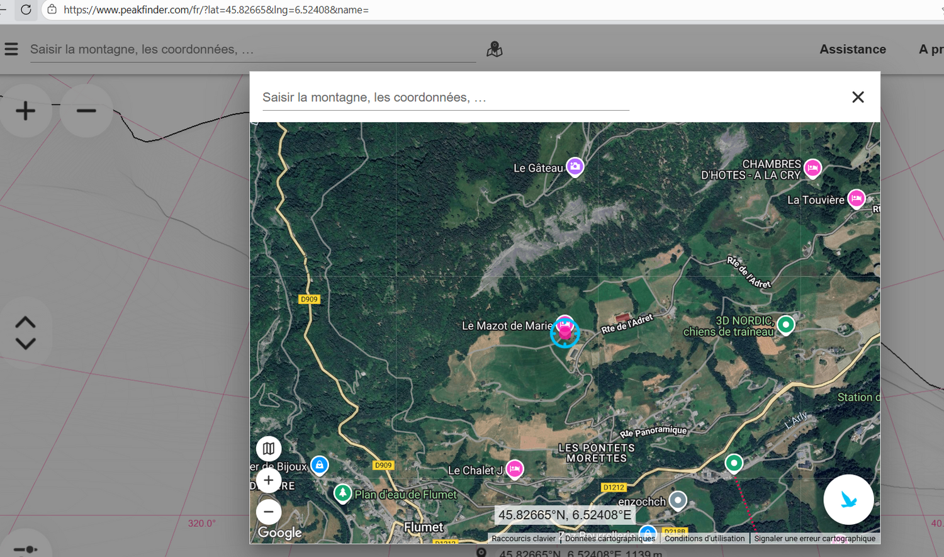Zoom out on the Google map

[x=269, y=512]
